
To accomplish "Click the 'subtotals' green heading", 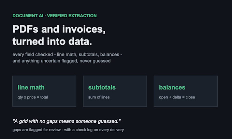I will (x=102, y=87).
